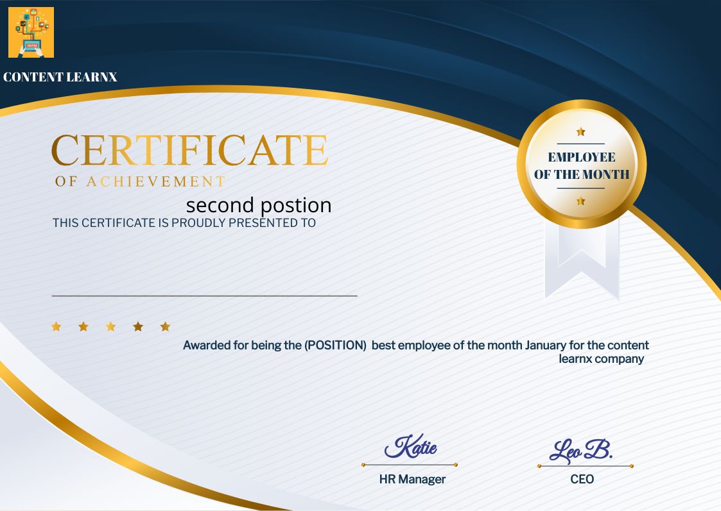Click the HR Manager label
The width and height of the screenshot is (721, 511).
411,479
